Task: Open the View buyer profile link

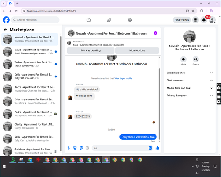Action: [123, 78]
